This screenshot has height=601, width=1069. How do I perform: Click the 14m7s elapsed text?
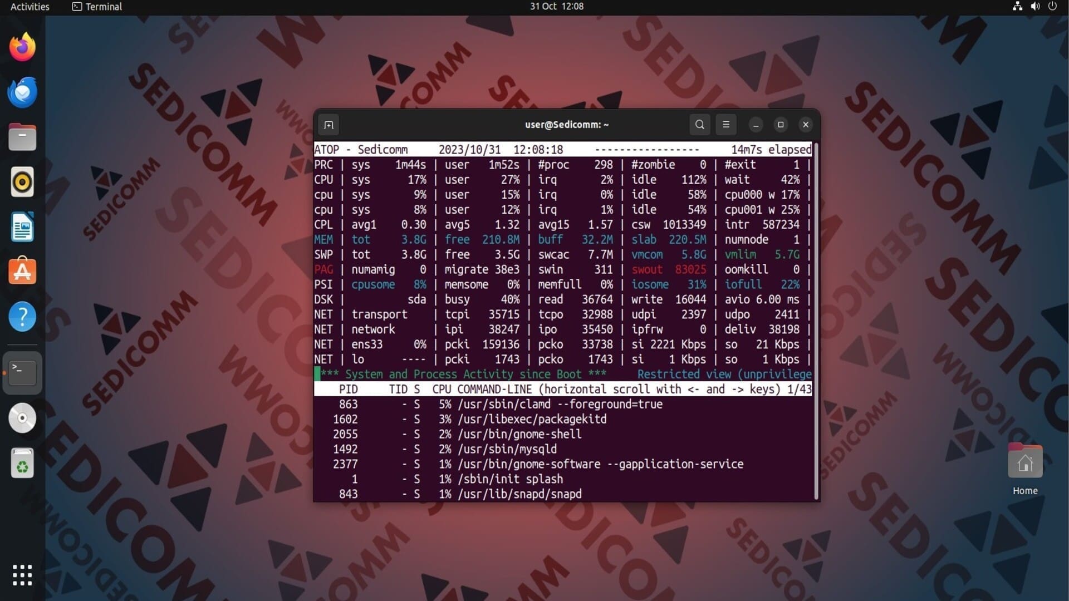coord(771,150)
